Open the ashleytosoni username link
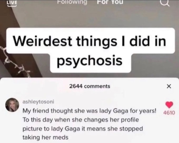Viewport: 179px width, 143px height. point(38,102)
